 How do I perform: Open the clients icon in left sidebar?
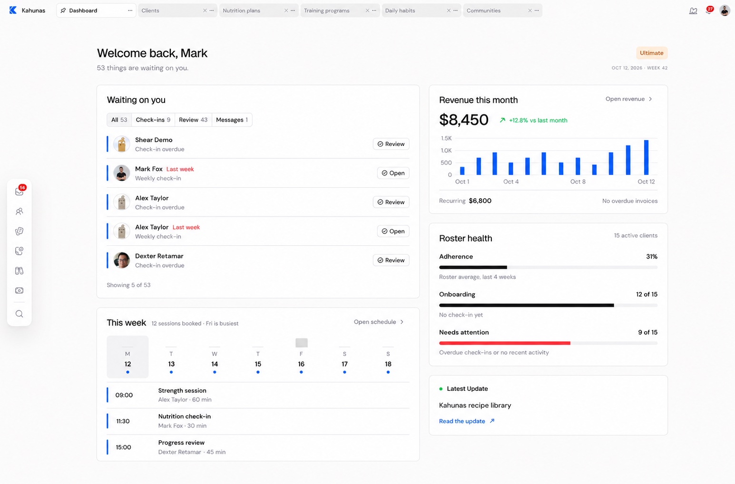click(x=20, y=211)
